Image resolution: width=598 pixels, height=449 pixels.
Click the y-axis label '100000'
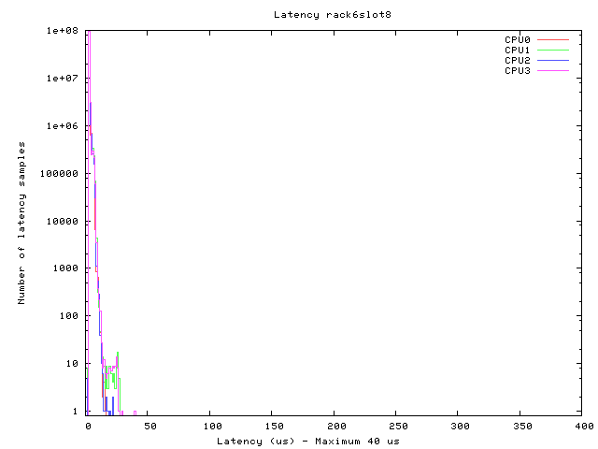59,174
